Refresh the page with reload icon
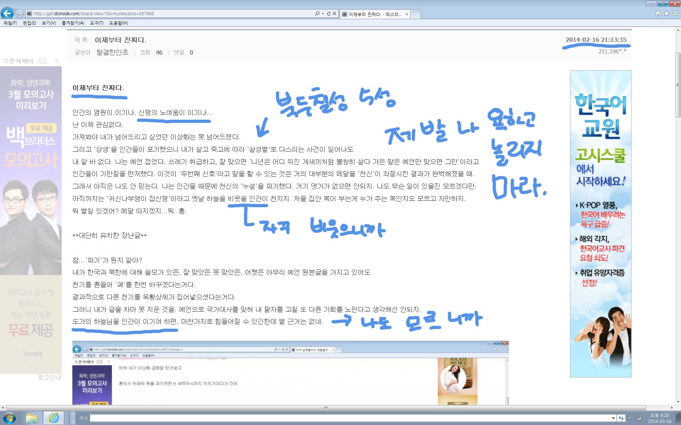Viewport: 681px width, 425px height. tap(329, 13)
